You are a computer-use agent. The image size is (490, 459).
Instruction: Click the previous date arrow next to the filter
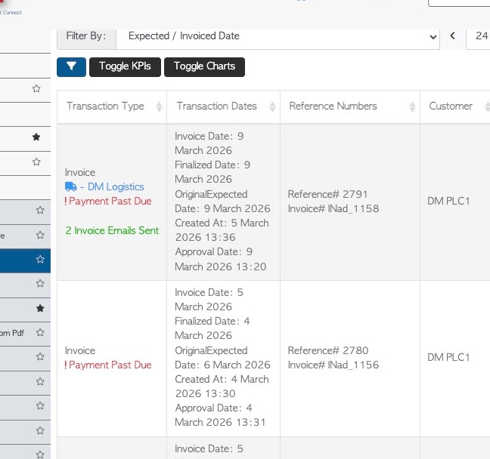(453, 35)
